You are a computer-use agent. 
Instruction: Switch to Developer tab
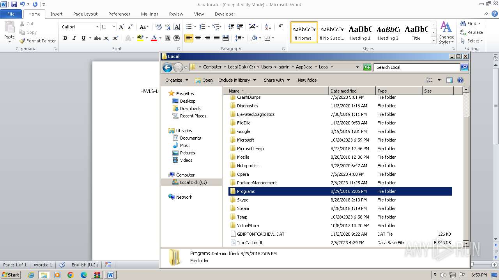click(225, 14)
